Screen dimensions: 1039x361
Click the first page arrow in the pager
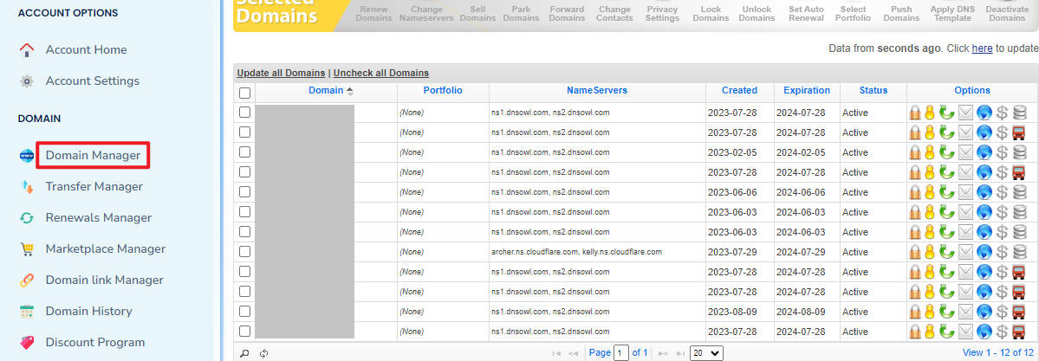[x=557, y=354]
